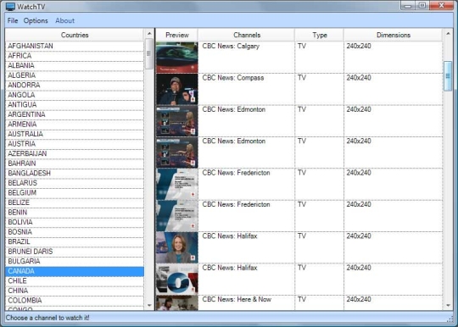Open CBC News: Calgary preview thumbnail
Viewport: 458px width, 327px height.
tap(177, 58)
